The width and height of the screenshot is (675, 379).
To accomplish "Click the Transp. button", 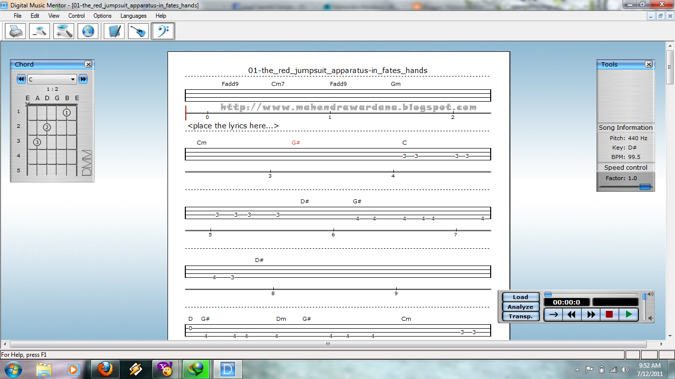I will point(520,316).
